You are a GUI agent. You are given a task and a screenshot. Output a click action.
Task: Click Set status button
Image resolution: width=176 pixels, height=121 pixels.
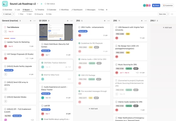click(x=50, y=4)
